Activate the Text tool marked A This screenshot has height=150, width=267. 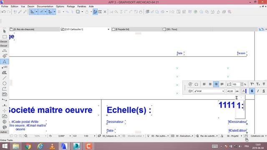(x=5, y=62)
